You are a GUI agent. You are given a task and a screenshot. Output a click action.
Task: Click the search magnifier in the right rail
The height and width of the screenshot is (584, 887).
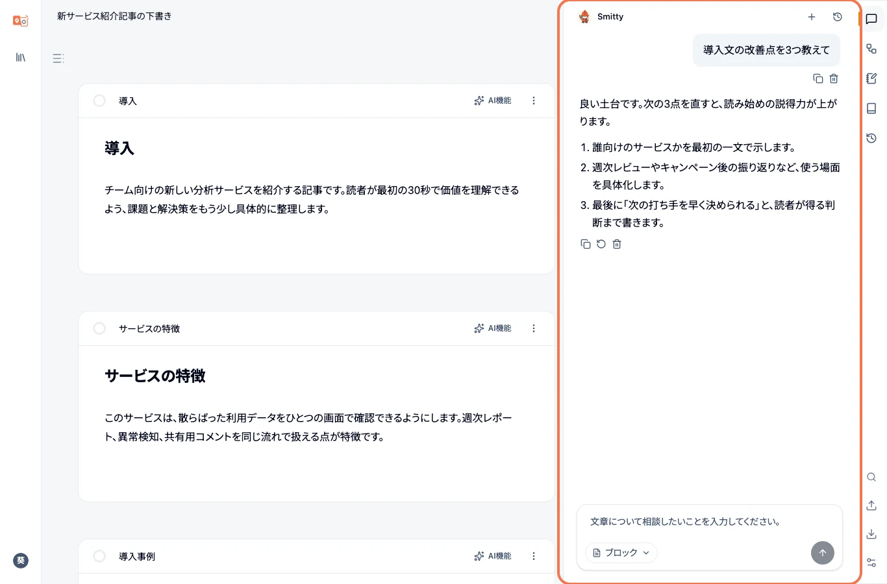pos(871,477)
